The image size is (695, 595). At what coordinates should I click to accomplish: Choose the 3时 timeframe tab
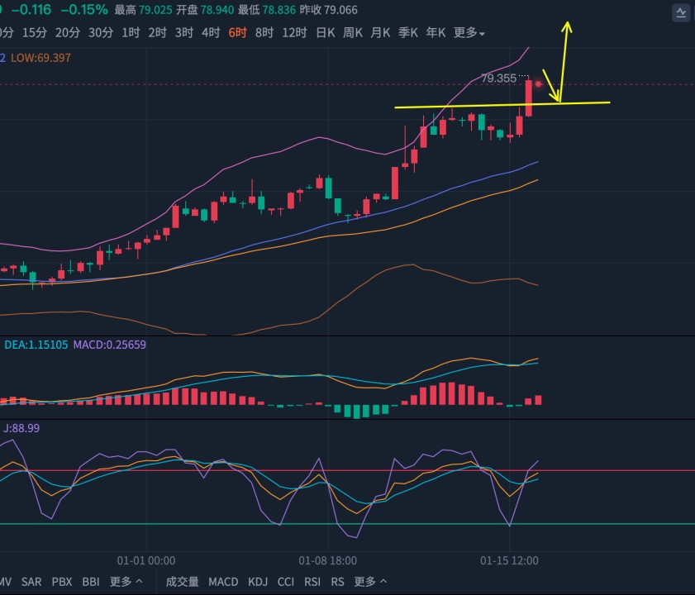[184, 33]
